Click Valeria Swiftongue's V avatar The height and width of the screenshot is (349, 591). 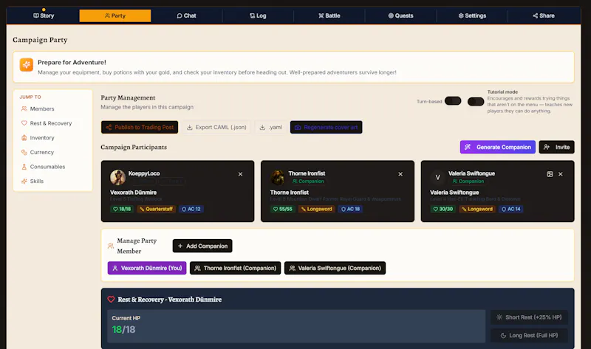[437, 177]
